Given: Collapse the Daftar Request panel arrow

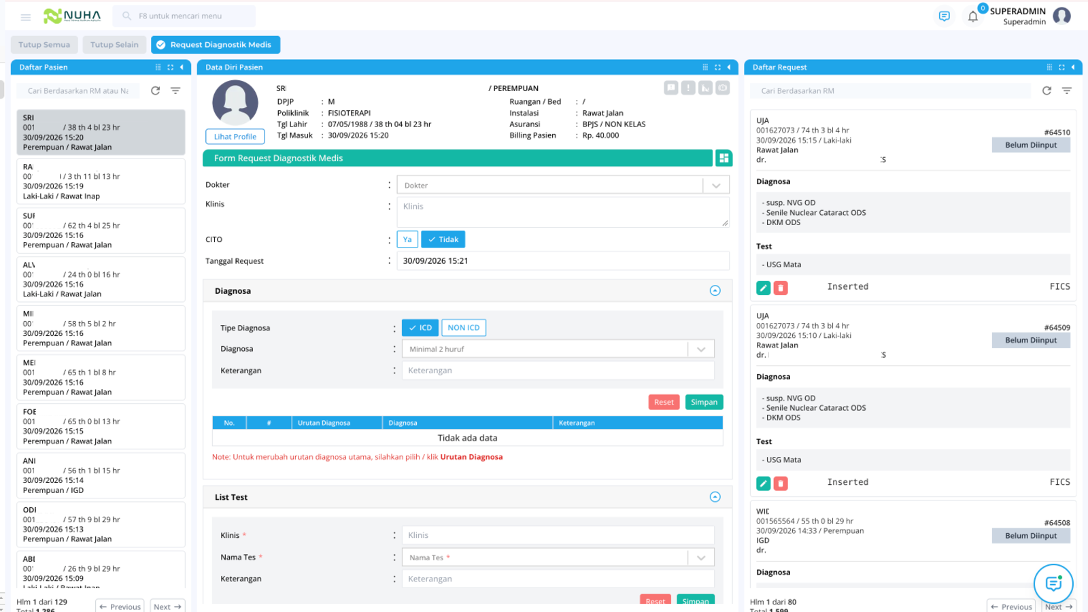Looking at the screenshot, I should pyautogui.click(x=1073, y=67).
